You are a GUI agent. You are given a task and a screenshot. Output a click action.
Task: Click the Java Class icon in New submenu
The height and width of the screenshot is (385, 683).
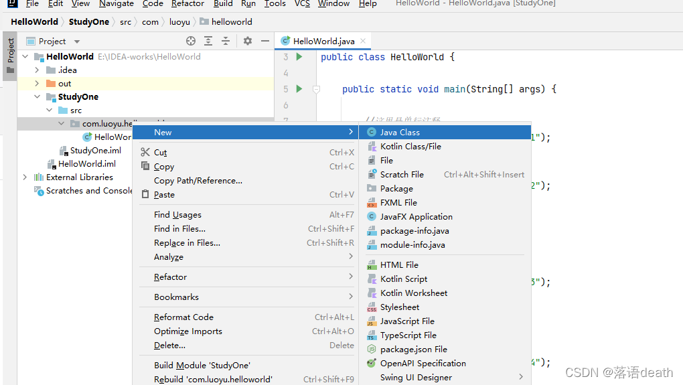tap(372, 132)
